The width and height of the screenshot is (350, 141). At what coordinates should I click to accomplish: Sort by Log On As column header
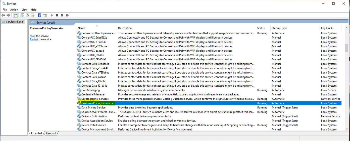(x=330, y=28)
